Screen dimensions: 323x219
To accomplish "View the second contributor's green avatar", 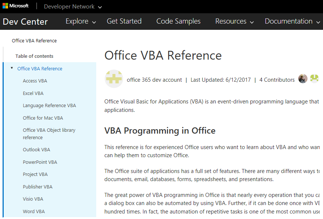I will pyautogui.click(x=315, y=78).
